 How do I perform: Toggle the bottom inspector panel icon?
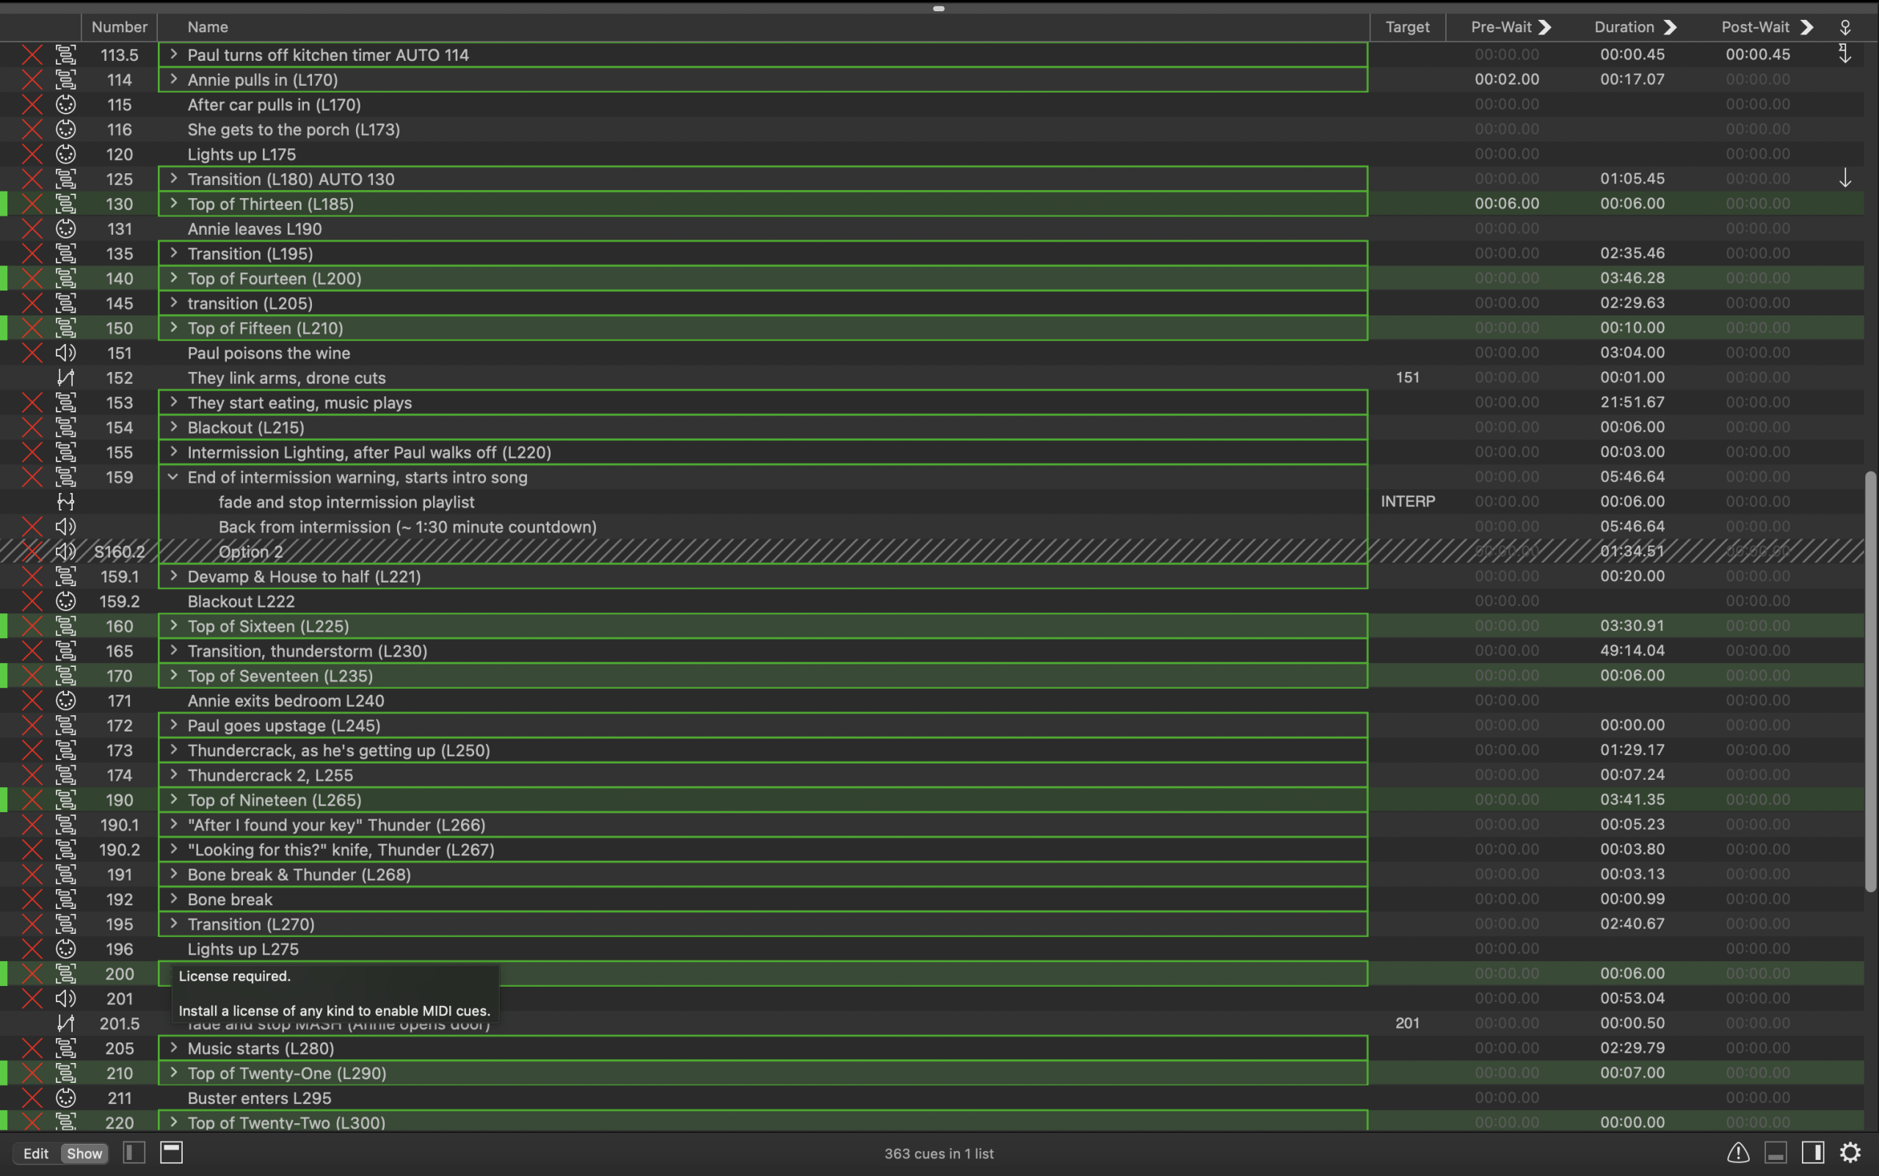point(1775,1153)
